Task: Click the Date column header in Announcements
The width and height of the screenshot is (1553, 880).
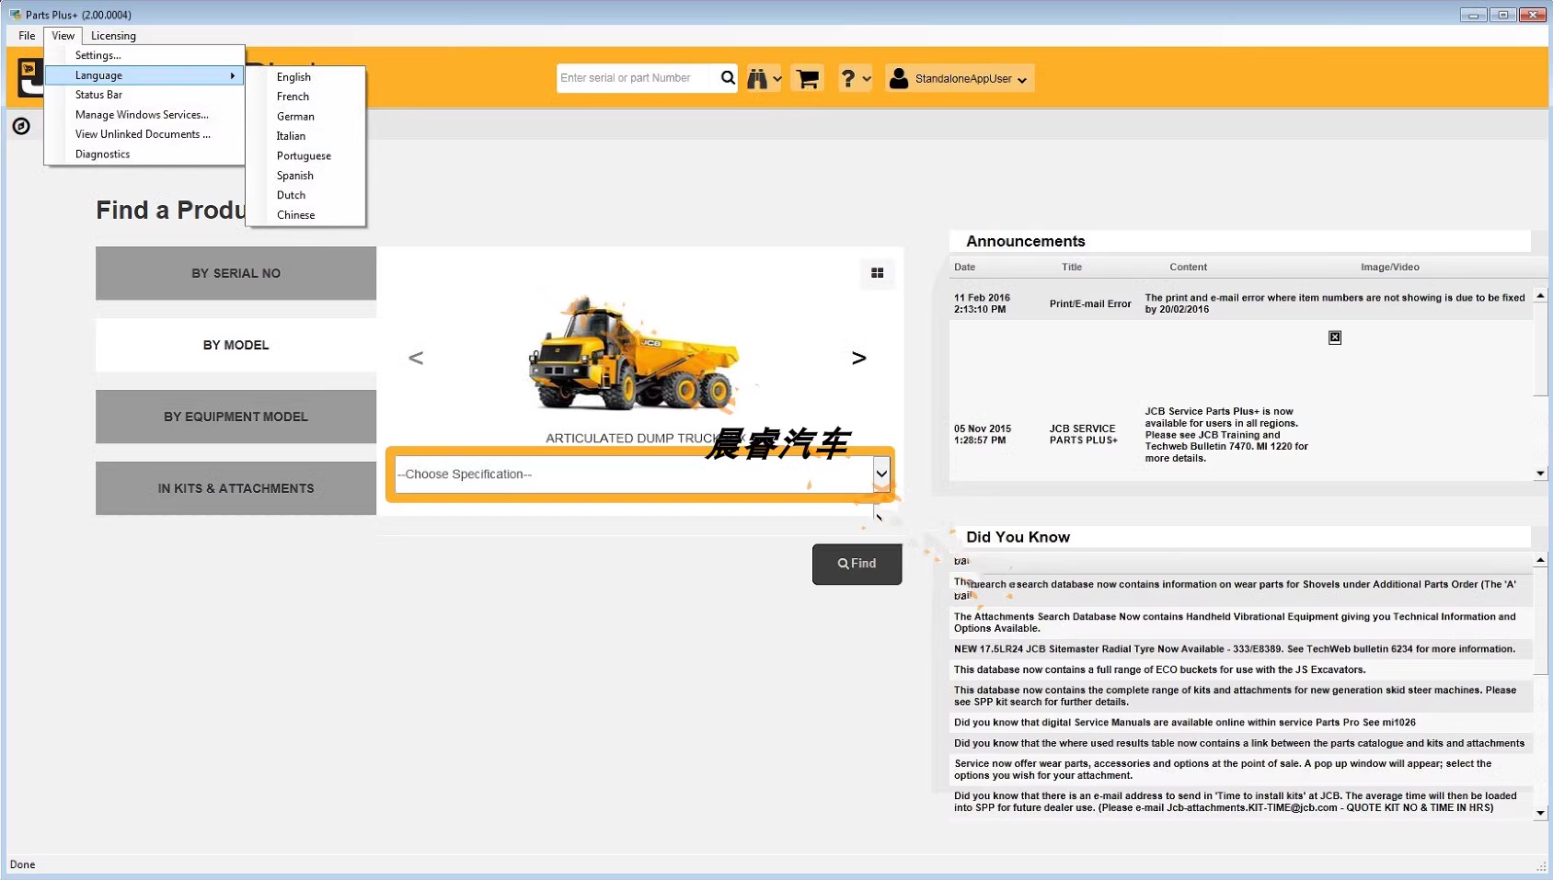Action: click(964, 267)
